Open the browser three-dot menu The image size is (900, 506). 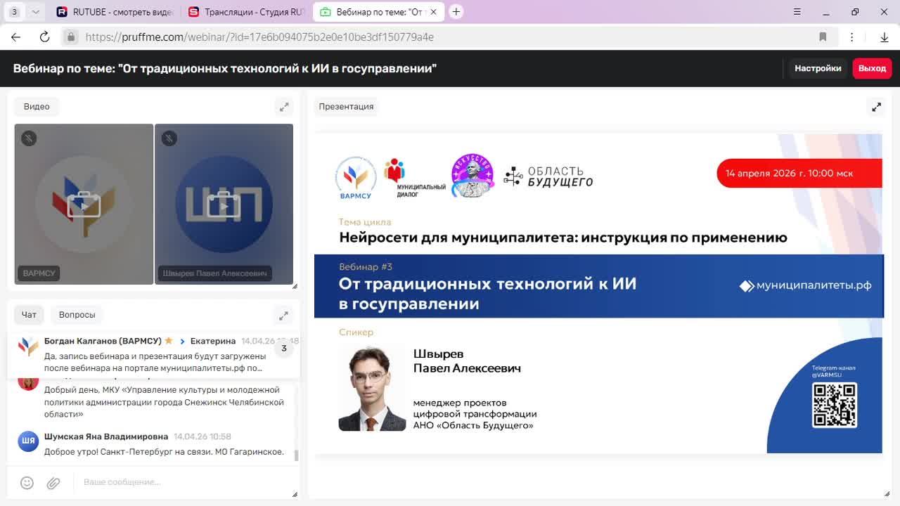[x=851, y=37]
